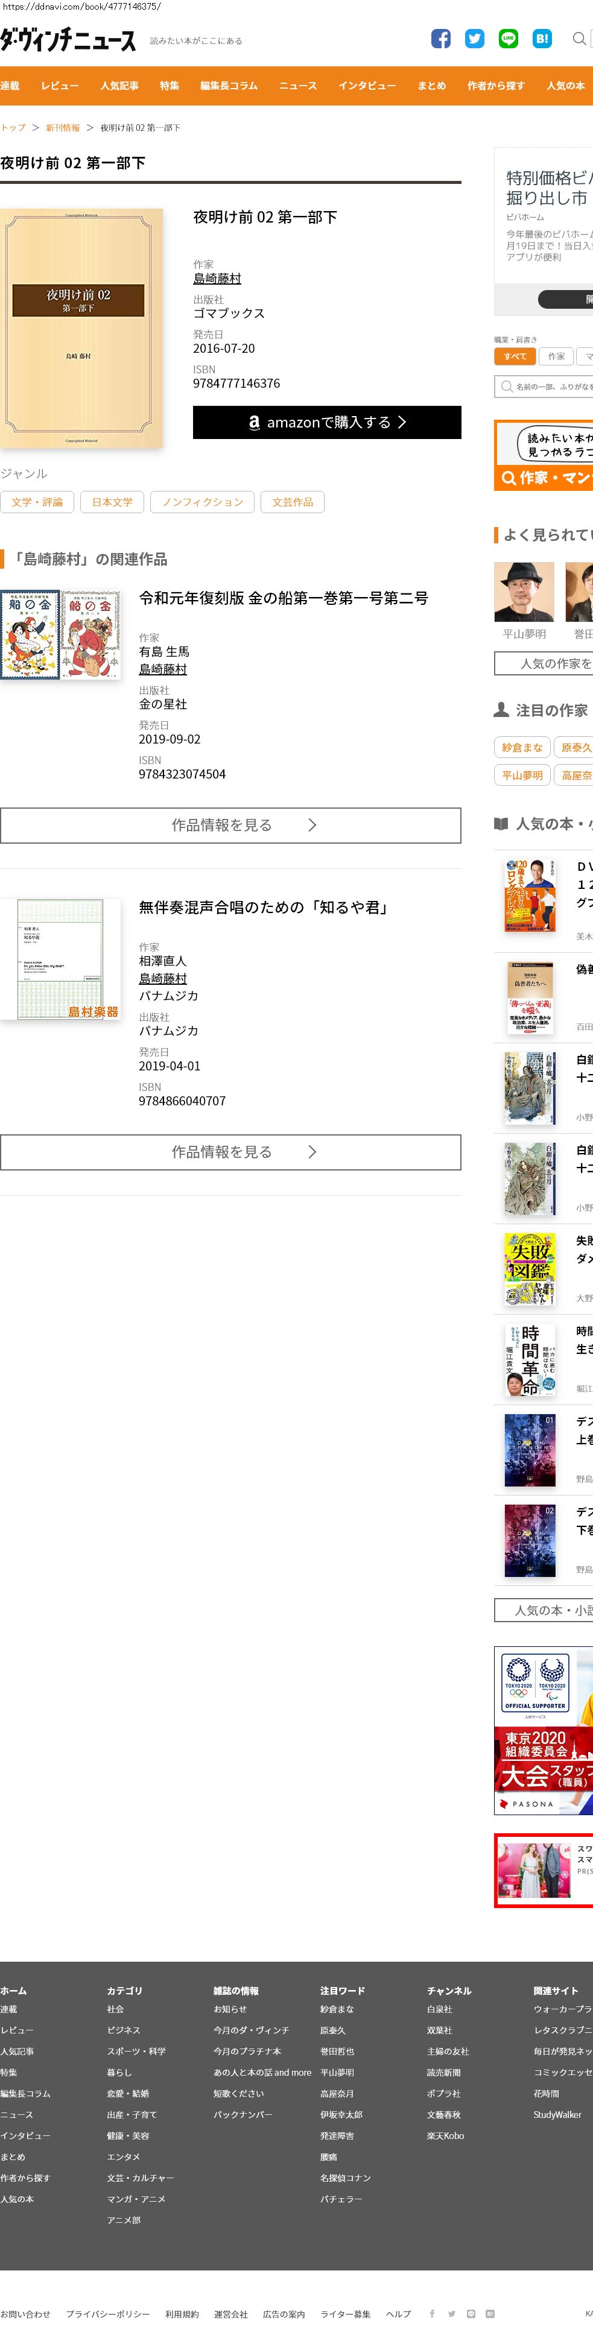This screenshot has width=593, height=2338.
Task: Select the 作家 author filter tab
Action: [x=556, y=356]
